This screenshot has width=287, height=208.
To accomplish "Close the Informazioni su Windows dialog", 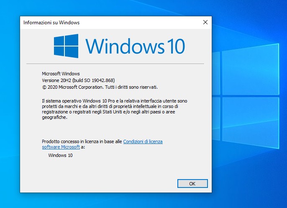I will (x=205, y=22).
